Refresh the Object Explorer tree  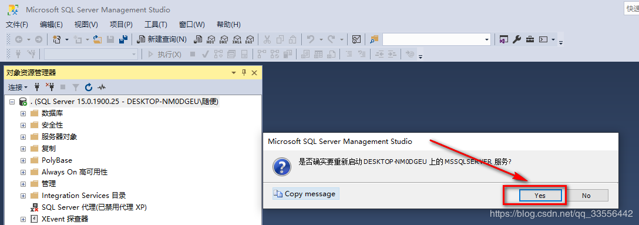point(89,87)
